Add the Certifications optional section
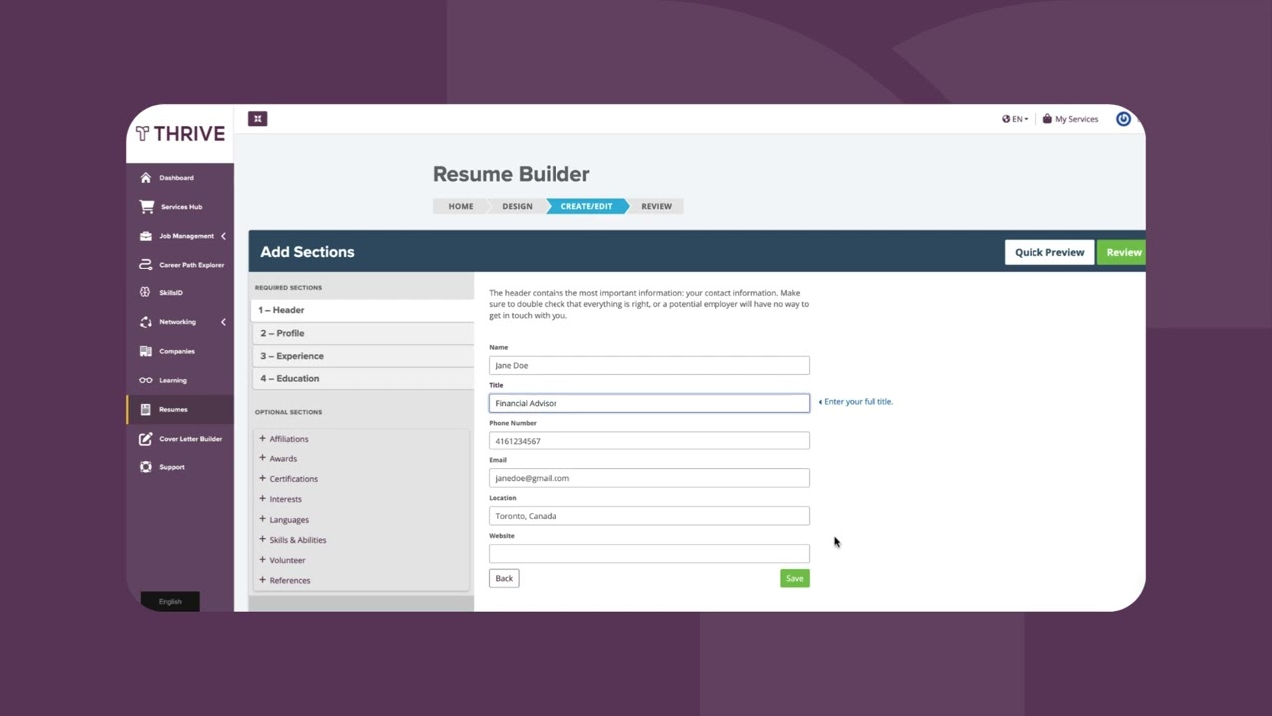 [x=289, y=479]
